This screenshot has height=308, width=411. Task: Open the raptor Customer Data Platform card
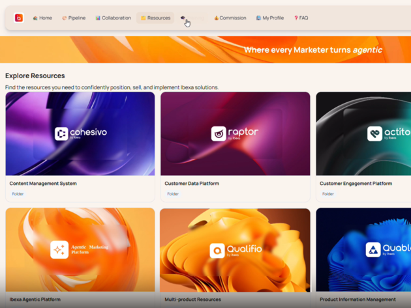pyautogui.click(x=236, y=147)
